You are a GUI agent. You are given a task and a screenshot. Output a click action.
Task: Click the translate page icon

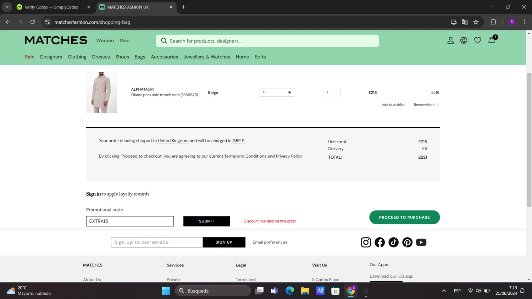click(x=465, y=22)
